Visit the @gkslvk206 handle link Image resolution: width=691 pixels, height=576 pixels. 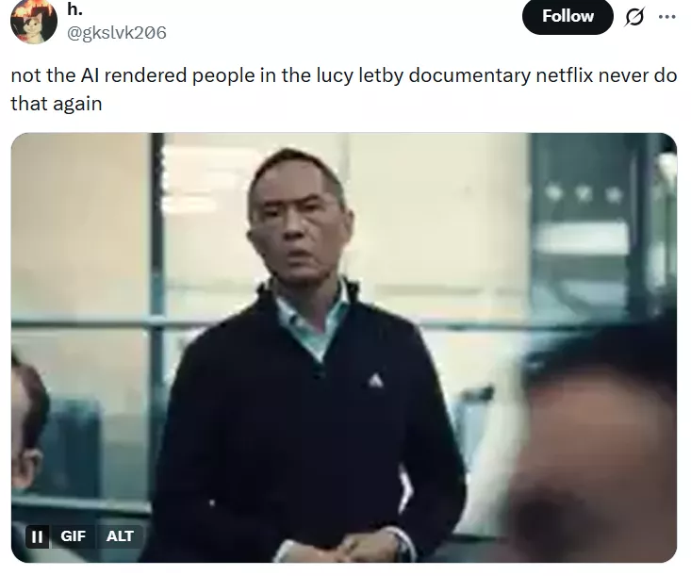(116, 33)
